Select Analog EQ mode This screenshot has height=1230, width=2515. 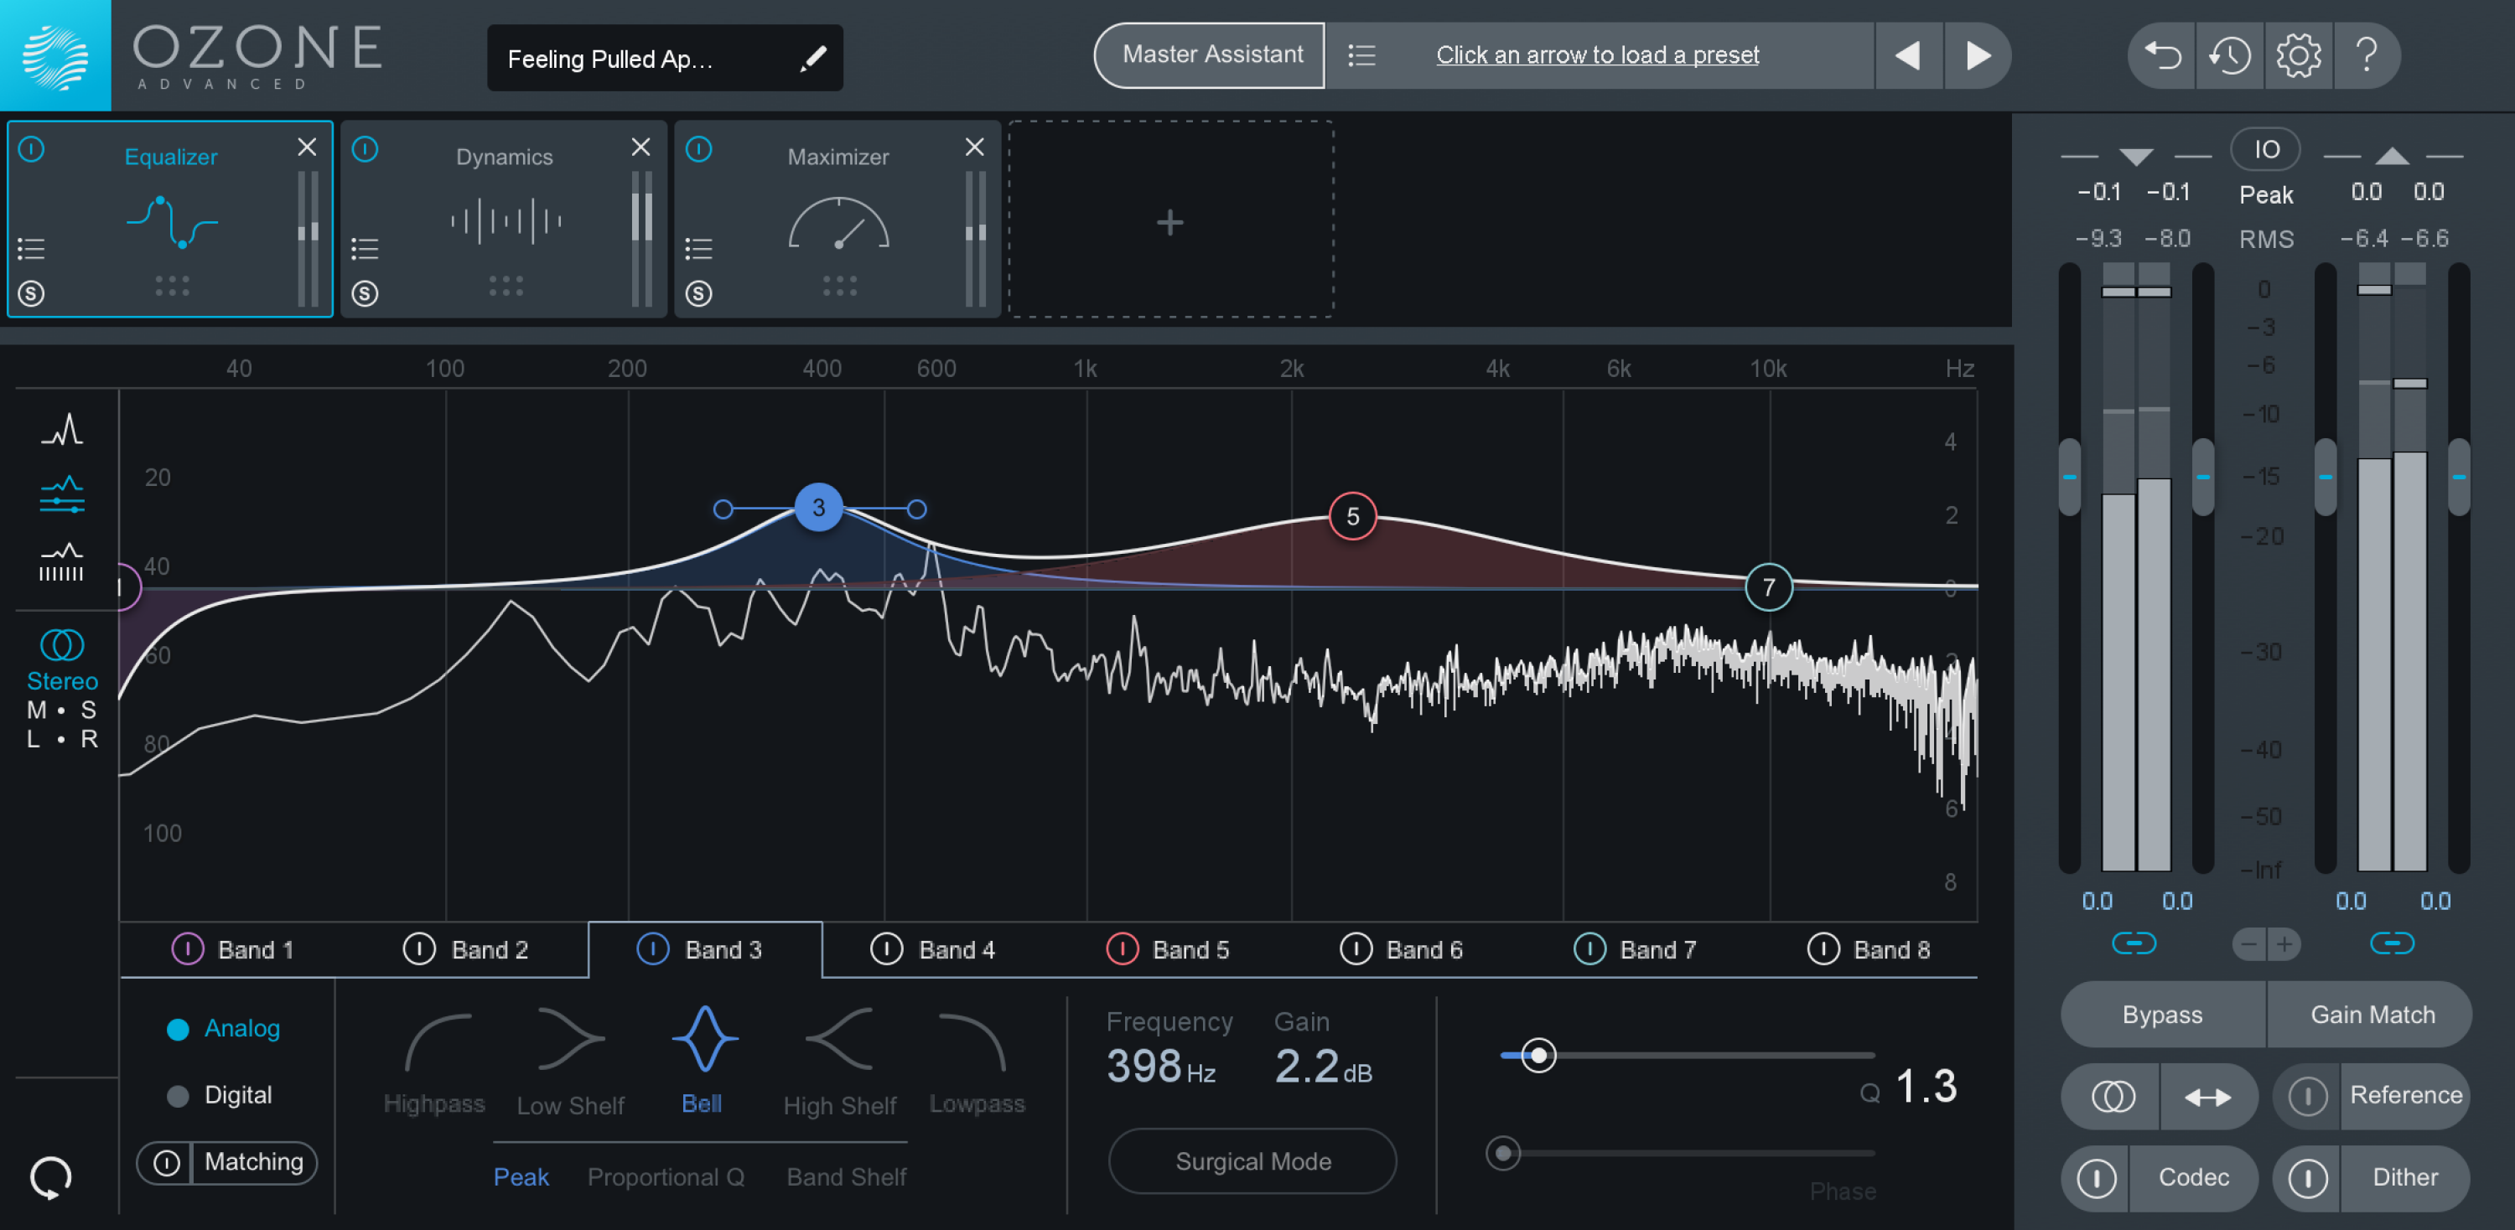[x=179, y=1028]
